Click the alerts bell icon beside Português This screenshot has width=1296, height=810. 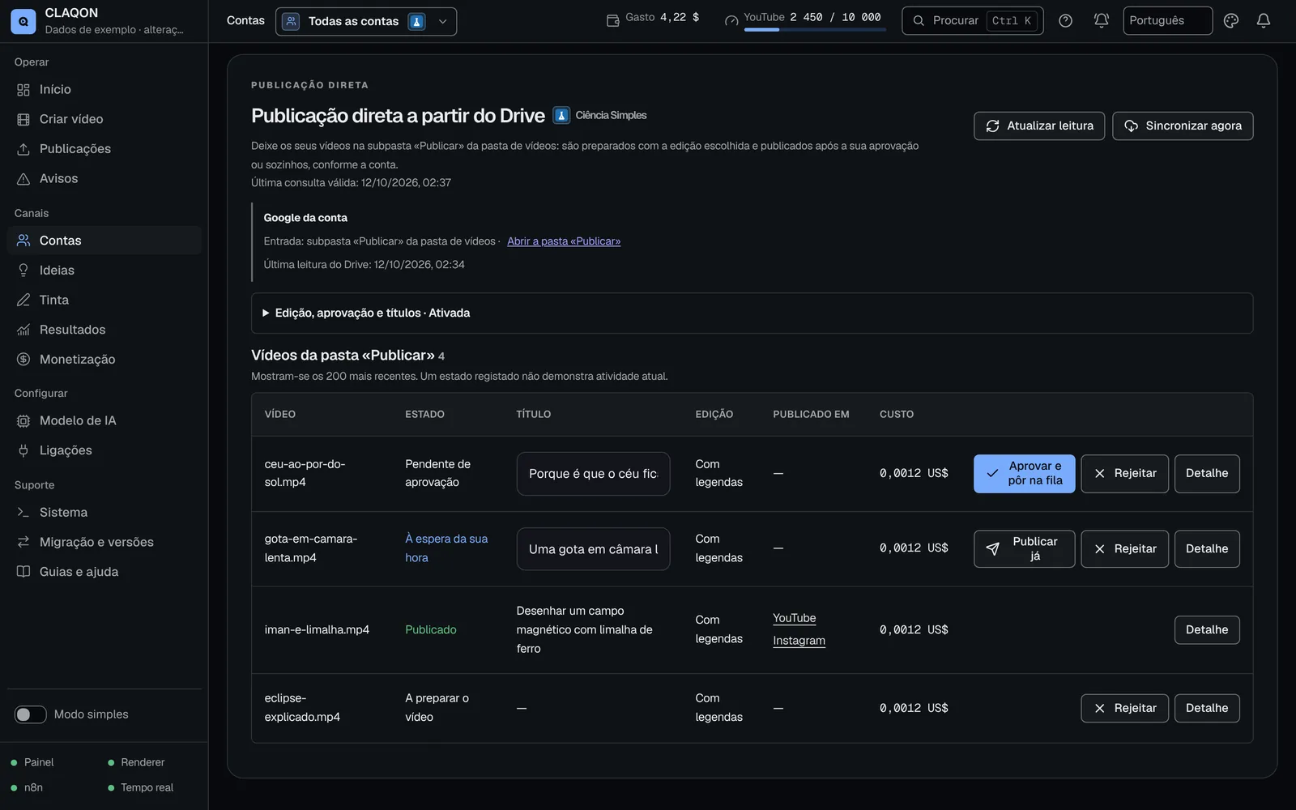[x=1102, y=21]
